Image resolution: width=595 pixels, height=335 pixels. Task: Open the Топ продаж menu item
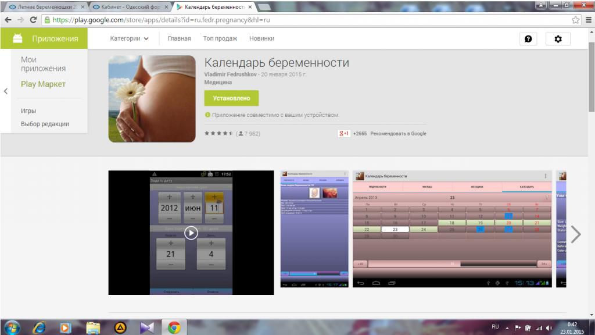(220, 39)
